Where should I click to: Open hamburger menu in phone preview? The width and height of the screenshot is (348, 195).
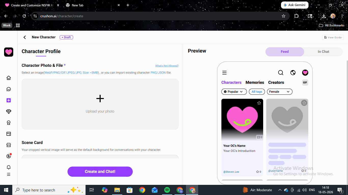(x=224, y=73)
